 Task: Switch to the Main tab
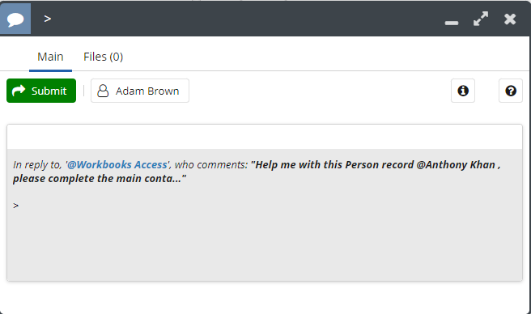click(x=50, y=57)
